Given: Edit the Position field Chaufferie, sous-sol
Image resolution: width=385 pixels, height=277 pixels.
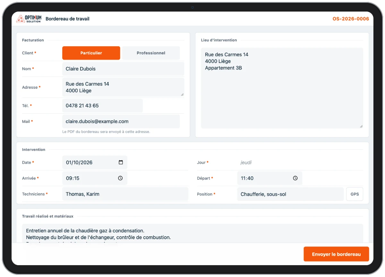Looking at the screenshot, I should coord(290,194).
